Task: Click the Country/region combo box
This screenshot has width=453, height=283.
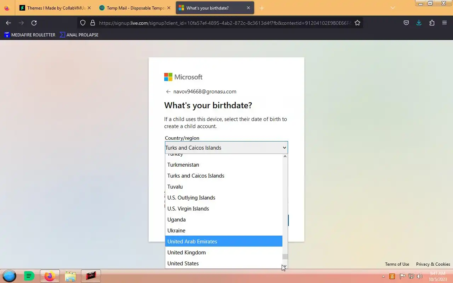Action: 226,148
